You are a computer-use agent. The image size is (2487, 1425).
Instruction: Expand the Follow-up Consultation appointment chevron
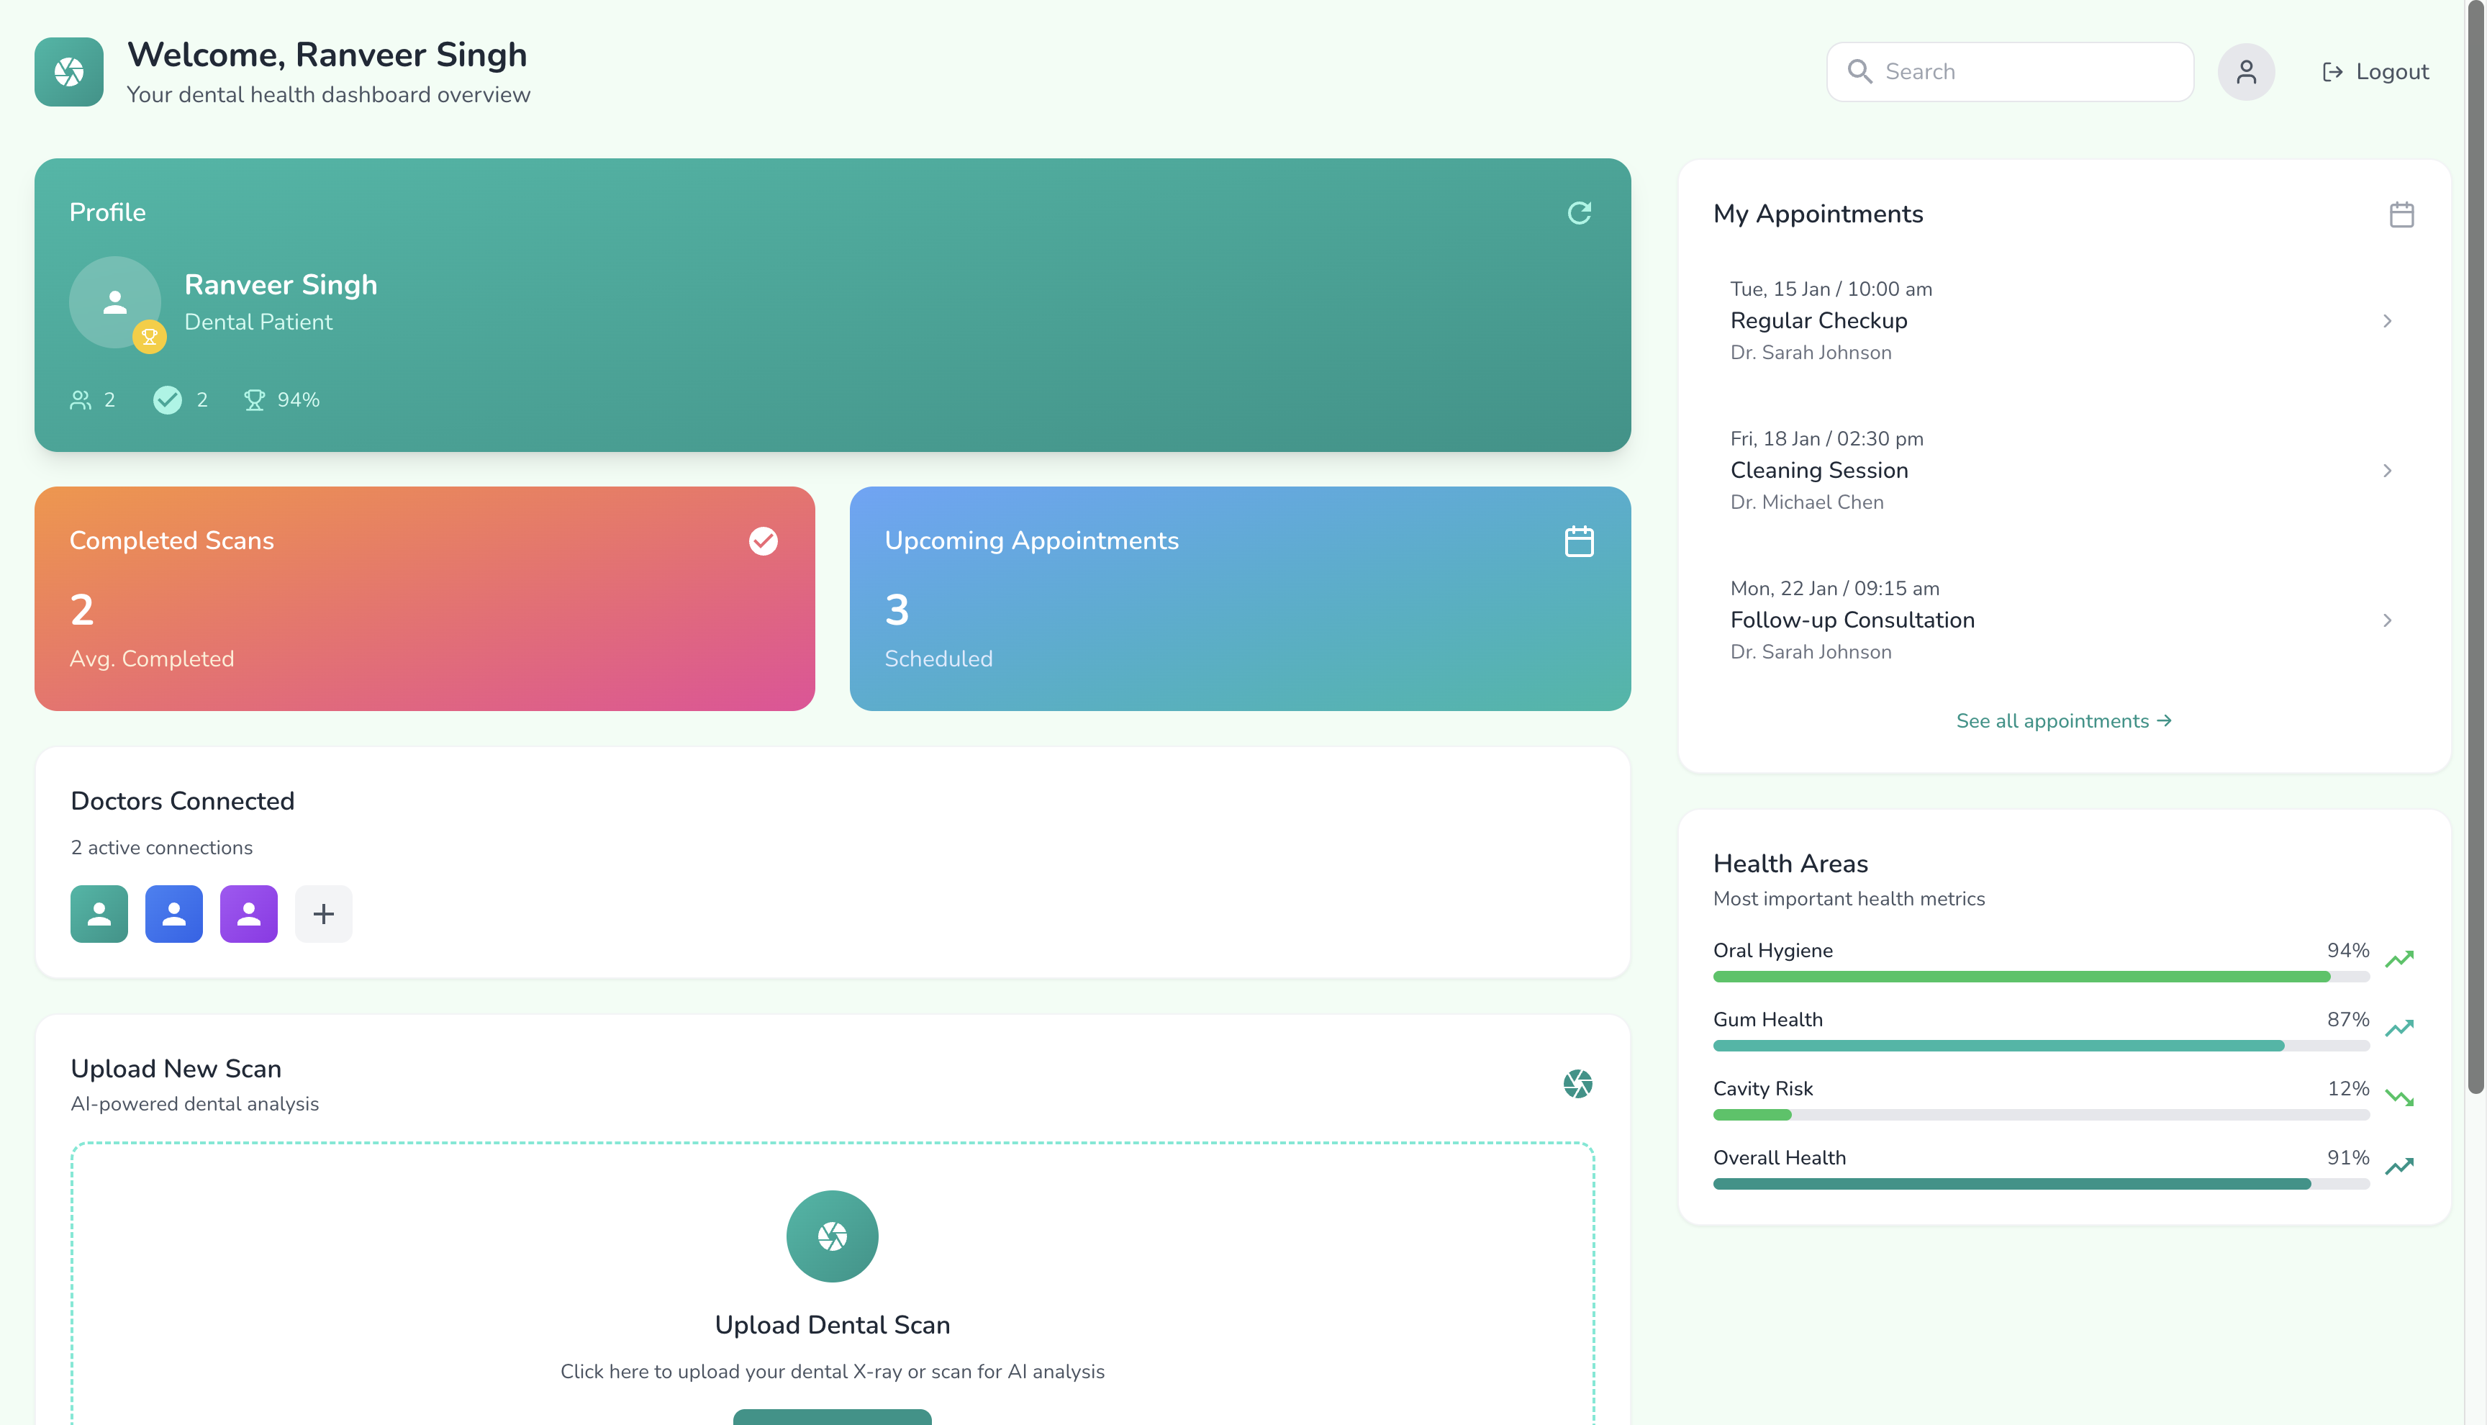click(x=2386, y=620)
